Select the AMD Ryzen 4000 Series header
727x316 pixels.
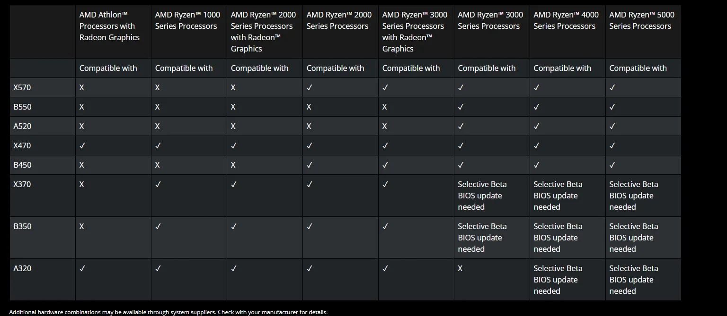tap(566, 20)
